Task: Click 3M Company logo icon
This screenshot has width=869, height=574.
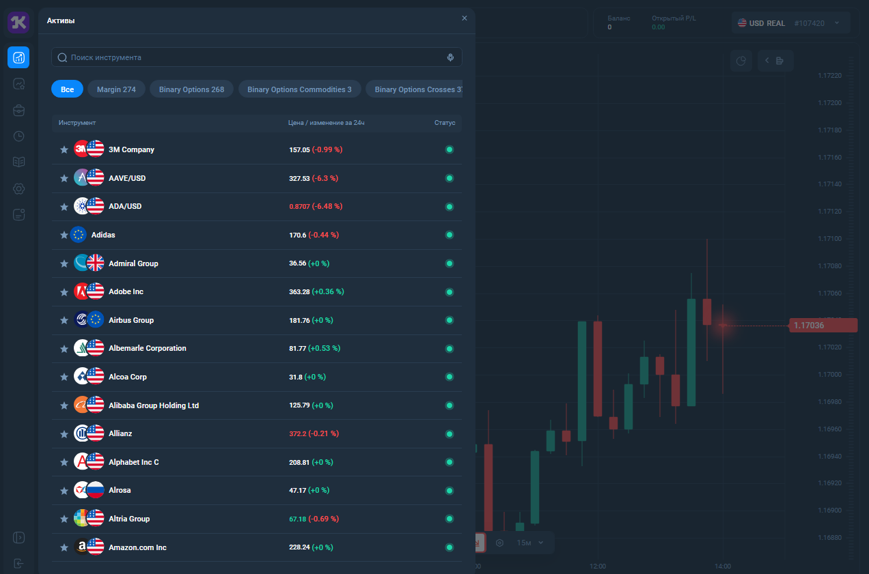Action: [x=81, y=149]
